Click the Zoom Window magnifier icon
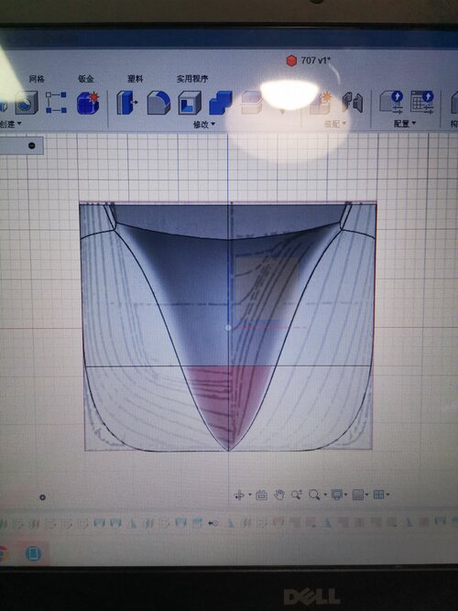Screen dimensions: 458x611 click(314, 495)
